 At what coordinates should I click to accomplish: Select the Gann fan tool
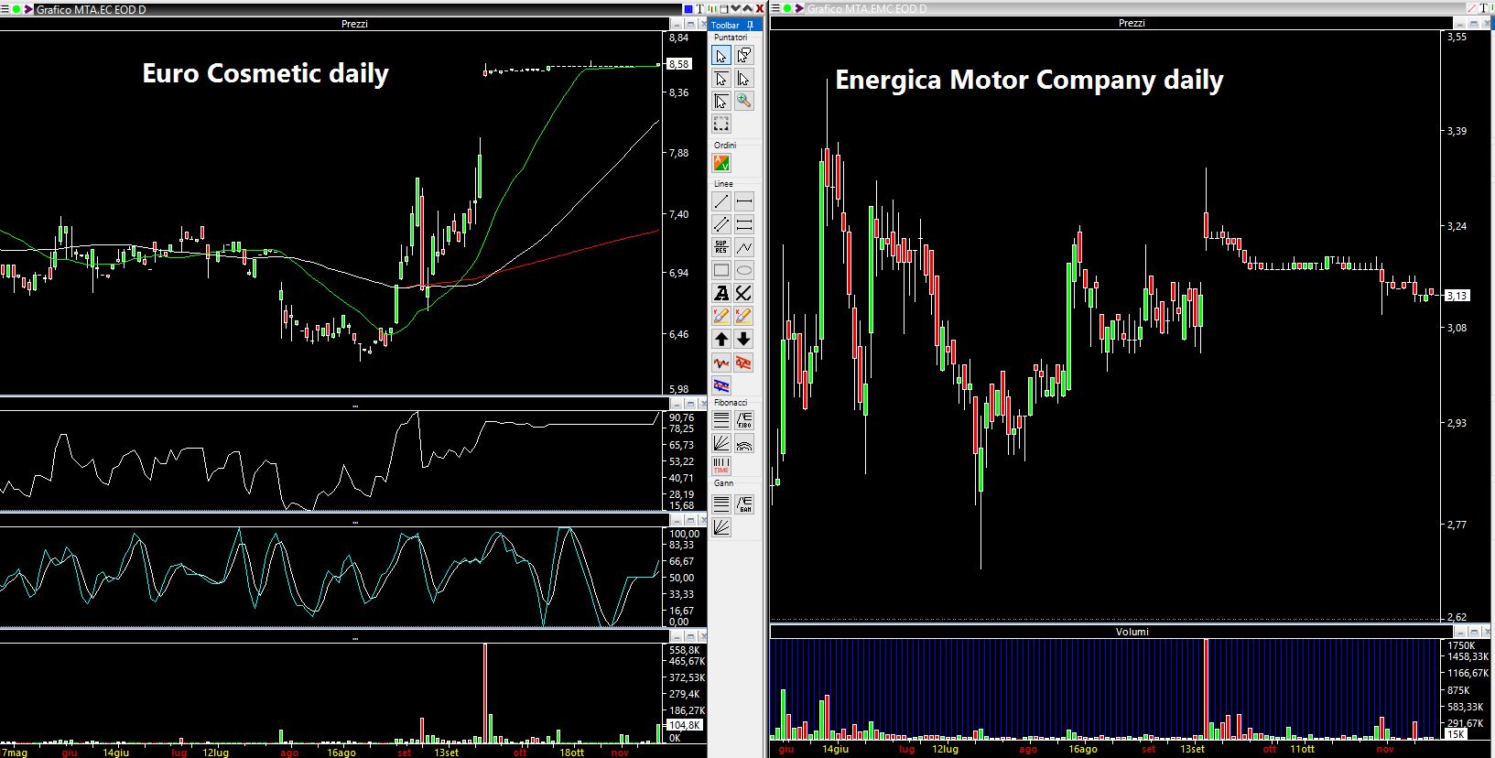click(x=721, y=526)
